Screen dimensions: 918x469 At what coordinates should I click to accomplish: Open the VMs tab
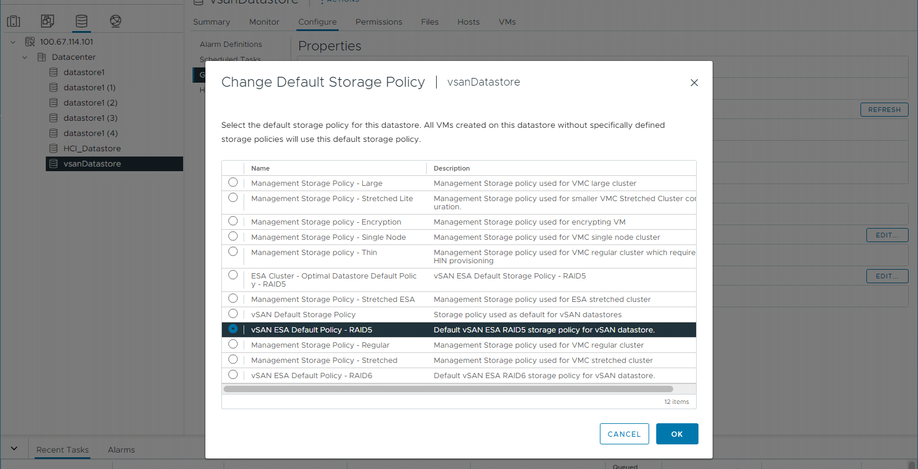(507, 22)
